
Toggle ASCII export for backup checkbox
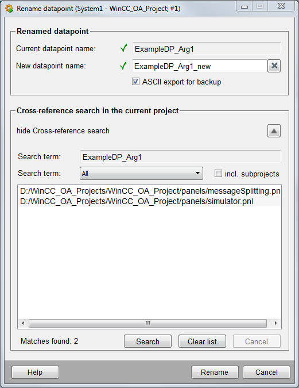point(135,82)
